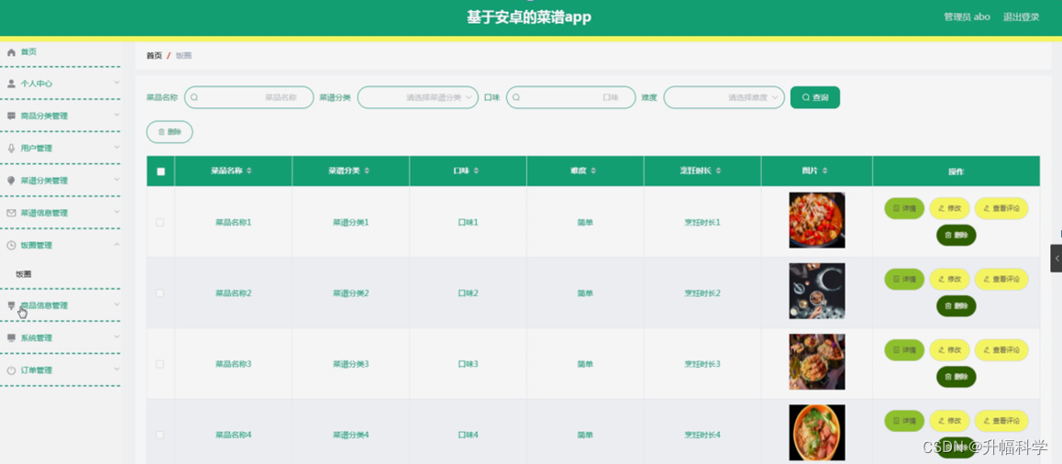Click 查看评论 for the 菜品名称1 row
This screenshot has height=464, width=1062.
tap(1001, 209)
